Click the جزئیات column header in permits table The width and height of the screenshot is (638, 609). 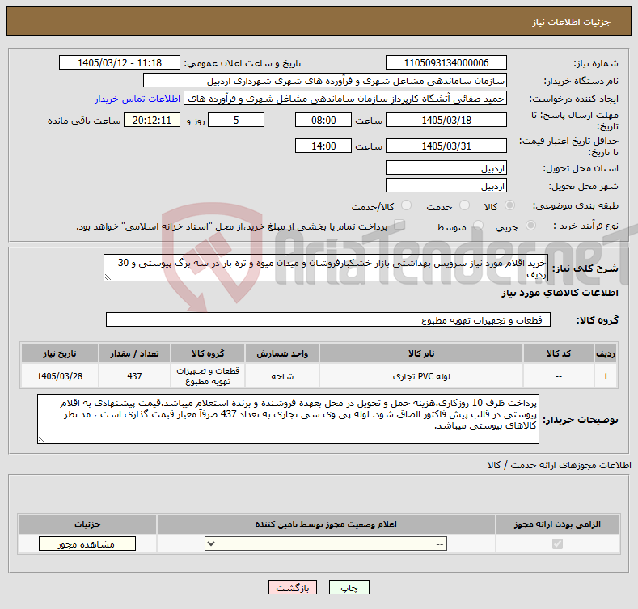click(x=87, y=524)
